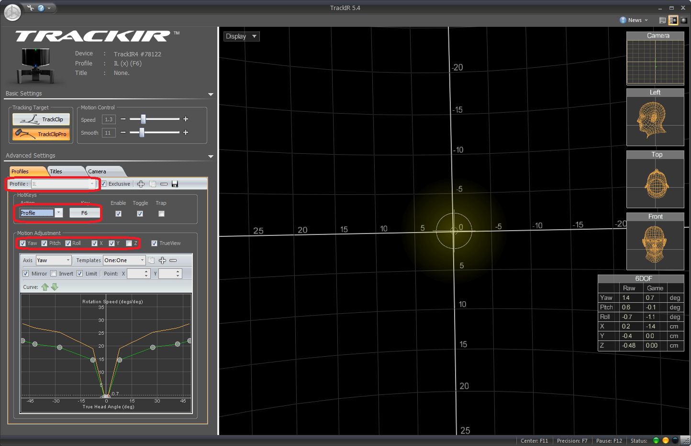691x446 pixels.
Task: Click the Precision: F7 status button
Action: [x=572, y=441]
